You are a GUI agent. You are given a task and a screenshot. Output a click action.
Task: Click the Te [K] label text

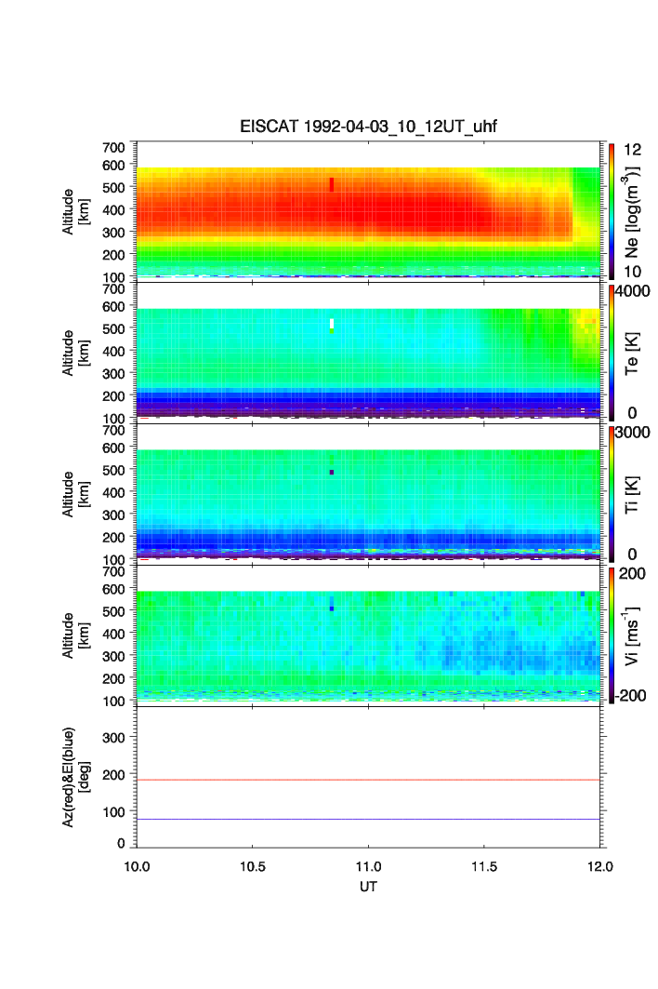click(x=632, y=354)
